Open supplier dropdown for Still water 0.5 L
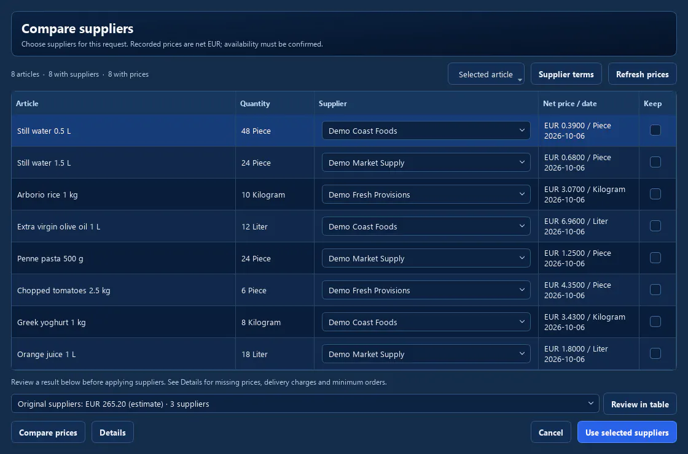Image resolution: width=688 pixels, height=454 pixels. (x=426, y=131)
